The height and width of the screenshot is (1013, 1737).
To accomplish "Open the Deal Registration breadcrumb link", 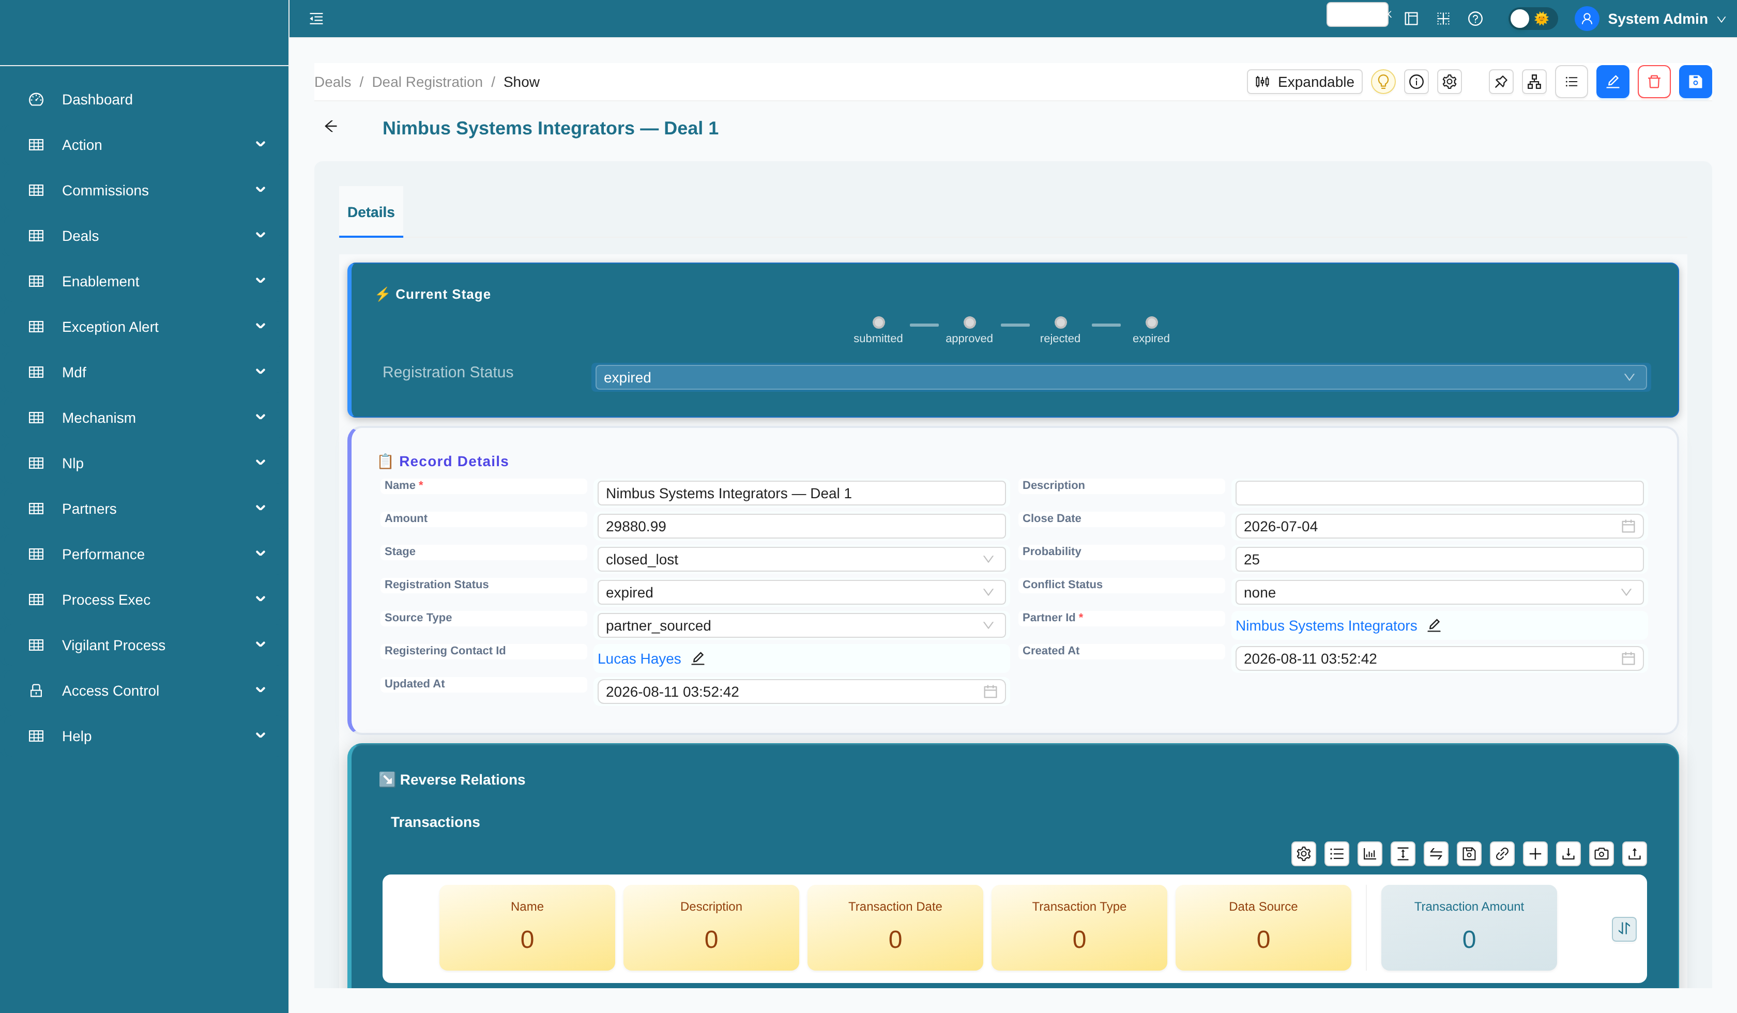I will pyautogui.click(x=426, y=82).
